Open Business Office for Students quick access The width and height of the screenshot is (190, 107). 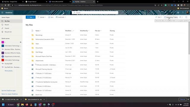coord(11,53)
